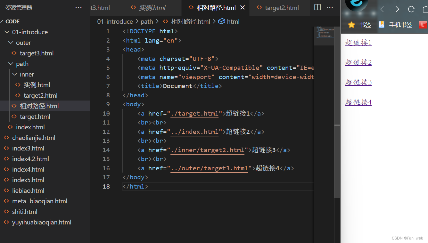This screenshot has width=428, height=243.
Task: Open index4.html file
Action: pyautogui.click(x=28, y=169)
